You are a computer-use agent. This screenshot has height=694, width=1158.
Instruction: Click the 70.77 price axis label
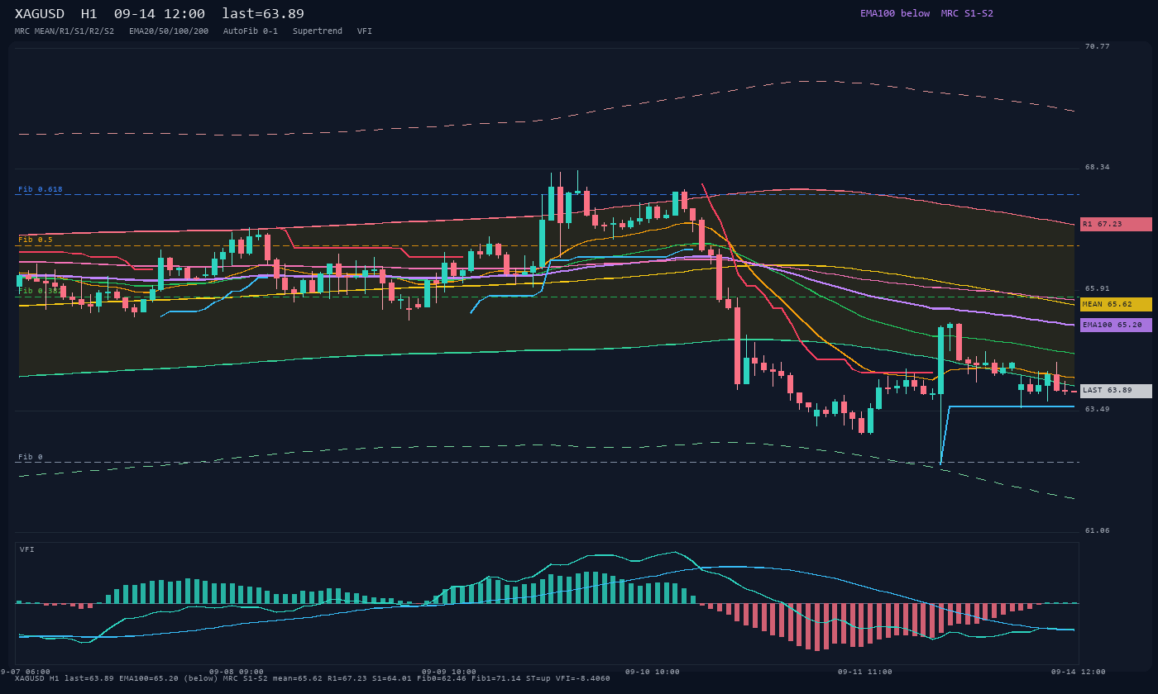(1098, 46)
